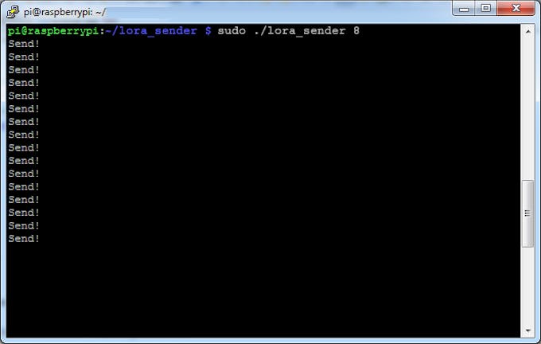Click the last Send! output line
The height and width of the screenshot is (344, 541).
24,239
